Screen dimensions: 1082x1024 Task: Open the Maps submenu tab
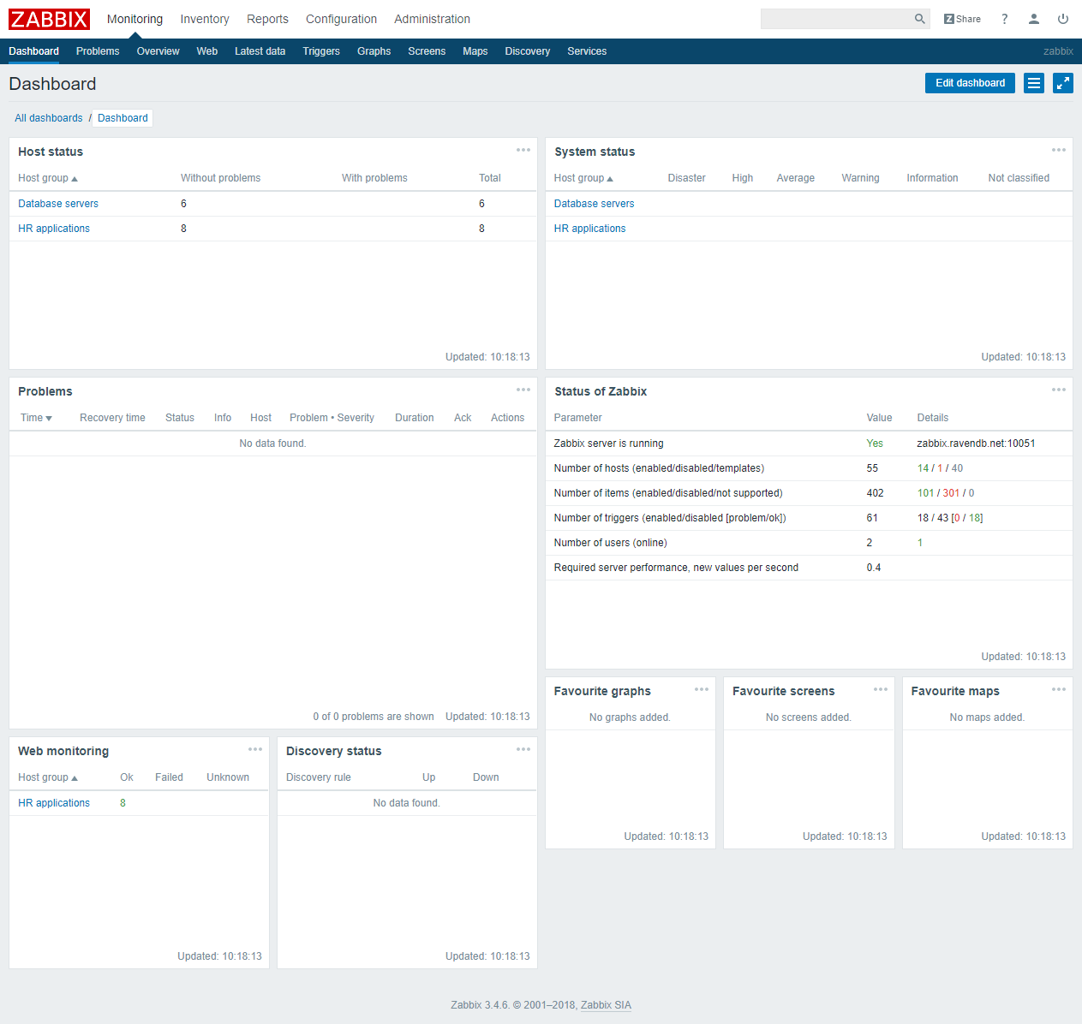click(475, 51)
